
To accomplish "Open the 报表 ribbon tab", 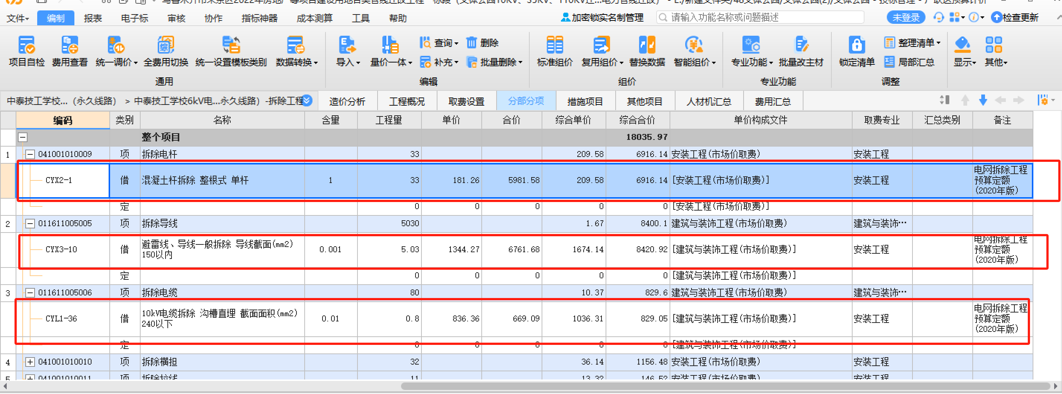I will [x=93, y=18].
